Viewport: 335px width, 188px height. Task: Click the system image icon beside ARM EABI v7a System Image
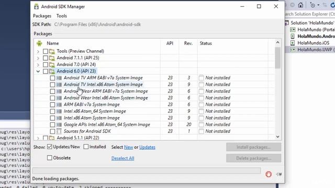(x=59, y=104)
